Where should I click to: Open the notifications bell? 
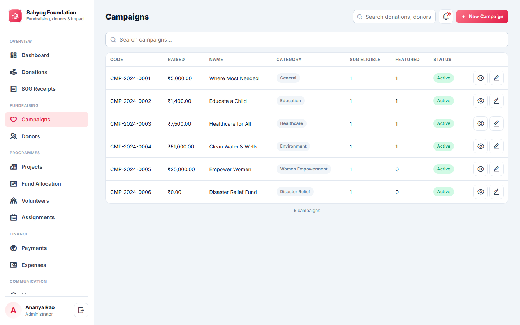[x=446, y=17]
